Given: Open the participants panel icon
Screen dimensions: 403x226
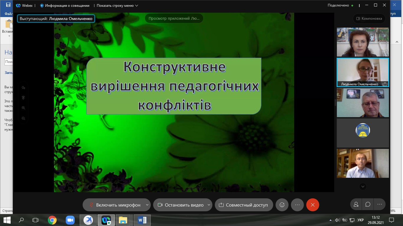Looking at the screenshot, I should pyautogui.click(x=356, y=204).
